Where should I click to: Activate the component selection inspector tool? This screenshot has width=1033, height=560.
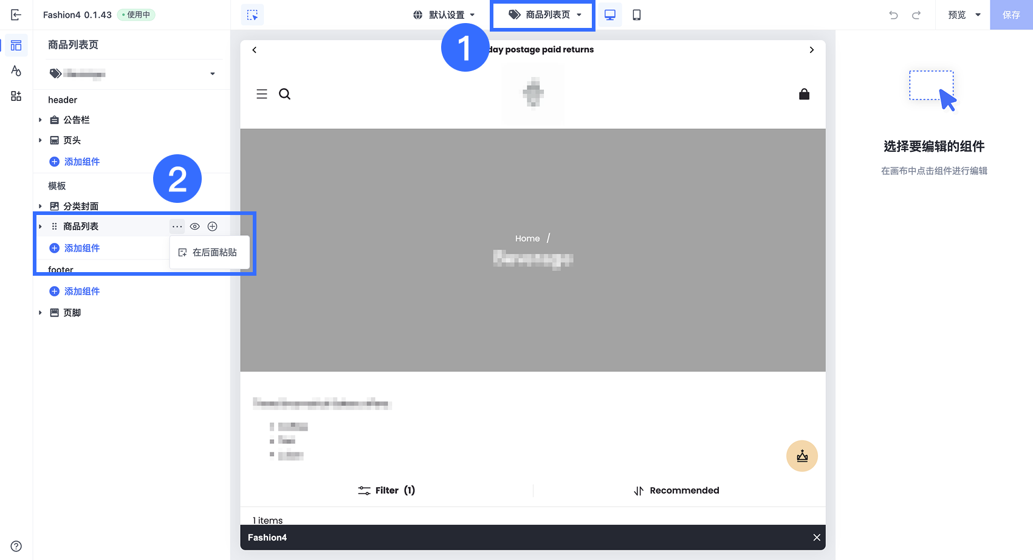[x=252, y=15]
